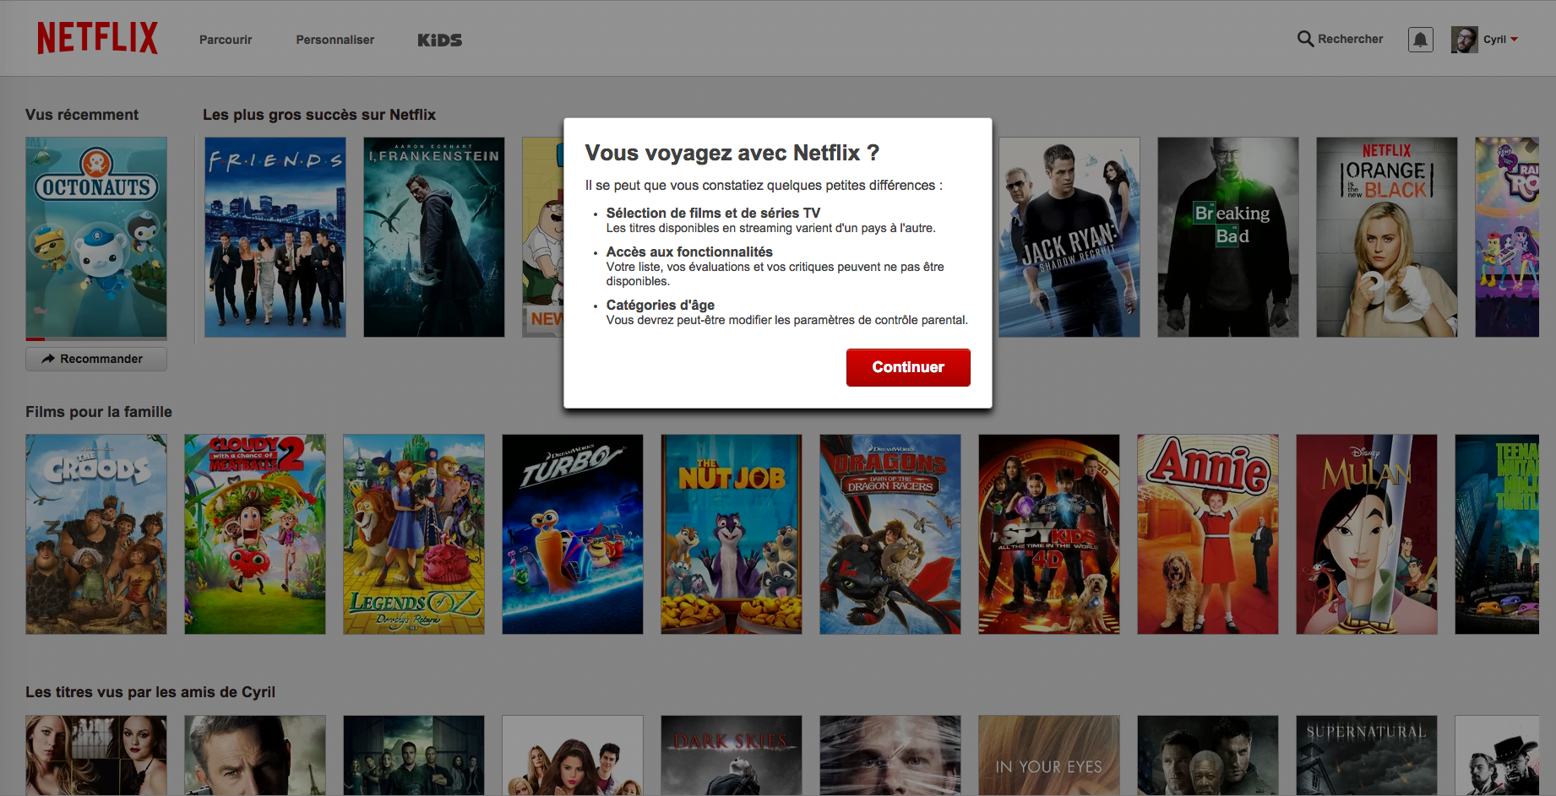Open the Breaking Bad poster
The height and width of the screenshot is (796, 1556).
tap(1228, 237)
